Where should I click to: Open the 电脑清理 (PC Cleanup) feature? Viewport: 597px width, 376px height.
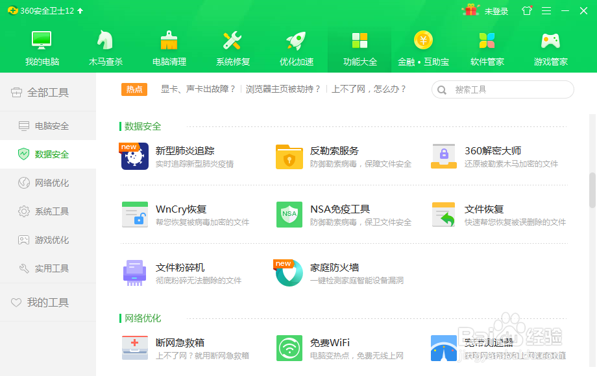(x=169, y=45)
